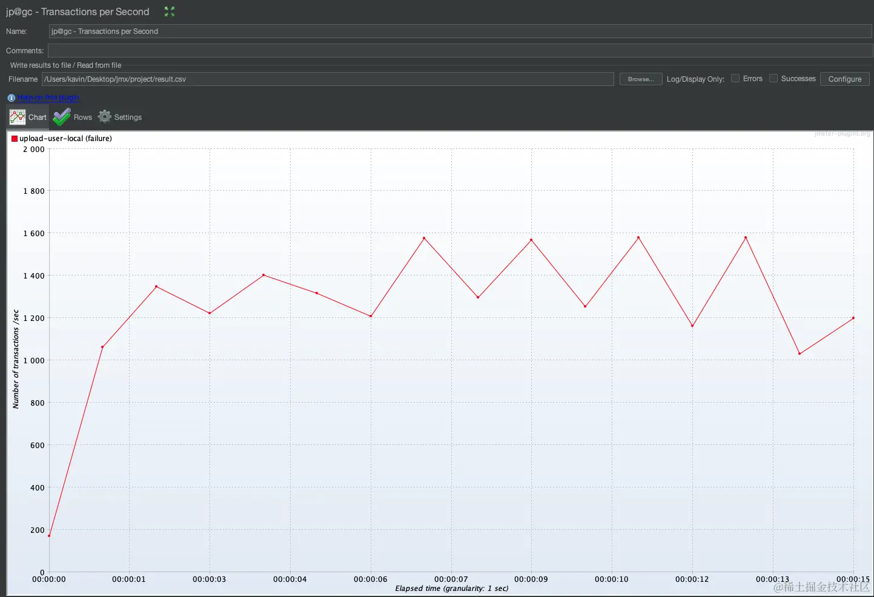874x597 pixels.
Task: Click the first data point at 00:00:00
Action: [49, 536]
